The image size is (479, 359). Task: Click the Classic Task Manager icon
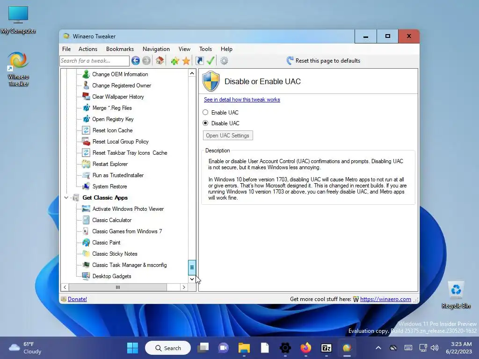click(x=86, y=265)
